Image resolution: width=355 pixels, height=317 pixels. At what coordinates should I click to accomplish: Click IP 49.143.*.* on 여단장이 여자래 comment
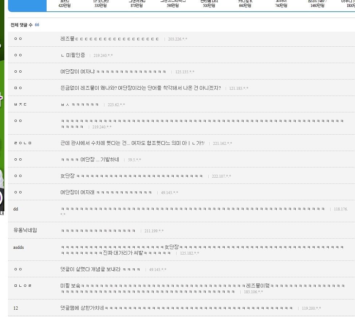pyautogui.click(x=170, y=193)
